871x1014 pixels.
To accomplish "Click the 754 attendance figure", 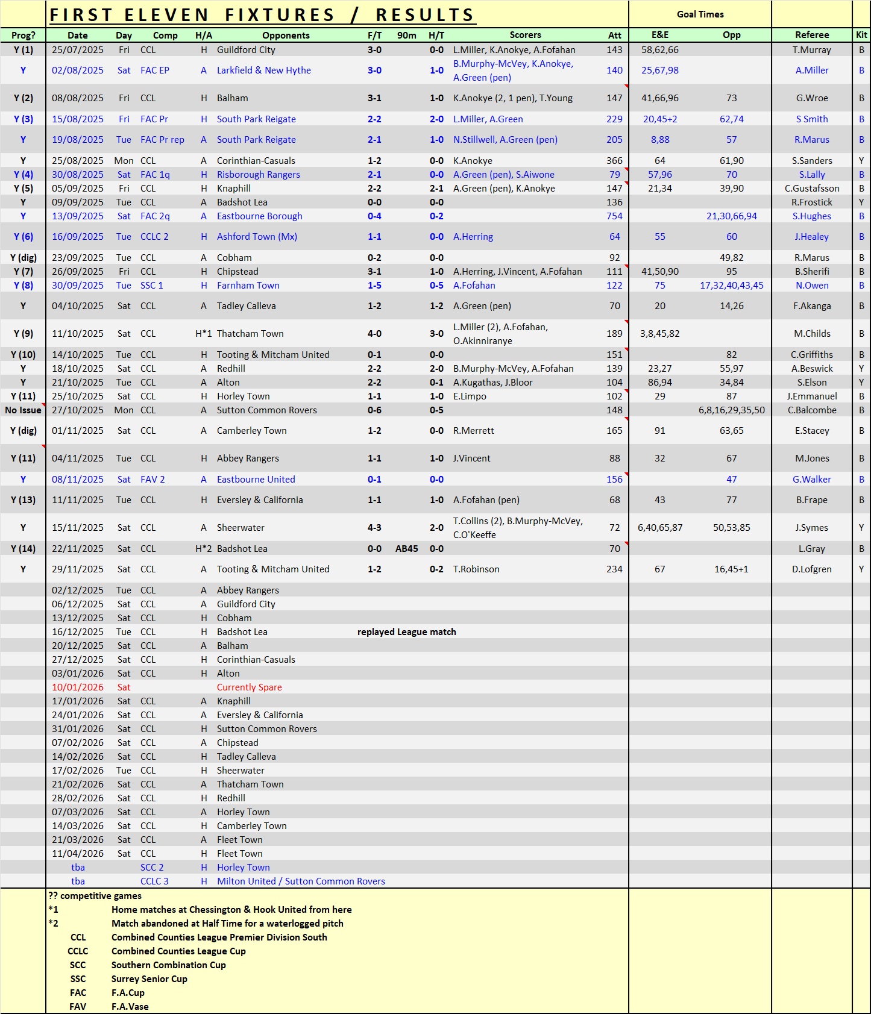I will [614, 216].
